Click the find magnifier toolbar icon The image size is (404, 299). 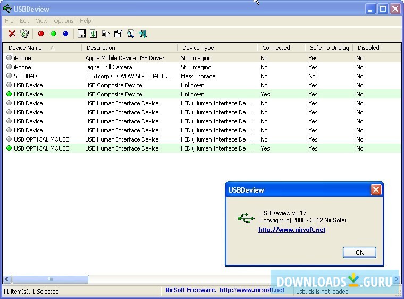coord(131,34)
